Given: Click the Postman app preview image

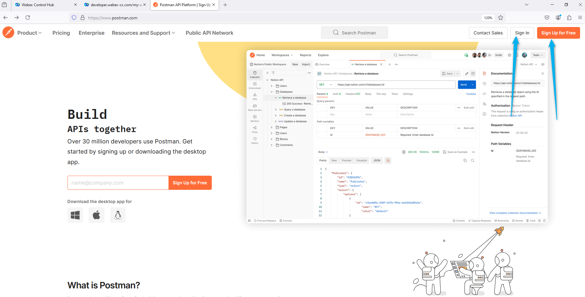Looking at the screenshot, I should (x=397, y=137).
